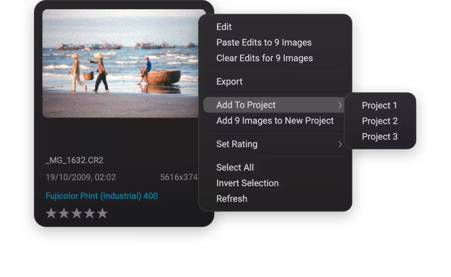Image resolution: width=451 pixels, height=277 pixels.
Task: Open the Fujicolor Print (Industrial) 400 preset link
Action: coord(101,196)
